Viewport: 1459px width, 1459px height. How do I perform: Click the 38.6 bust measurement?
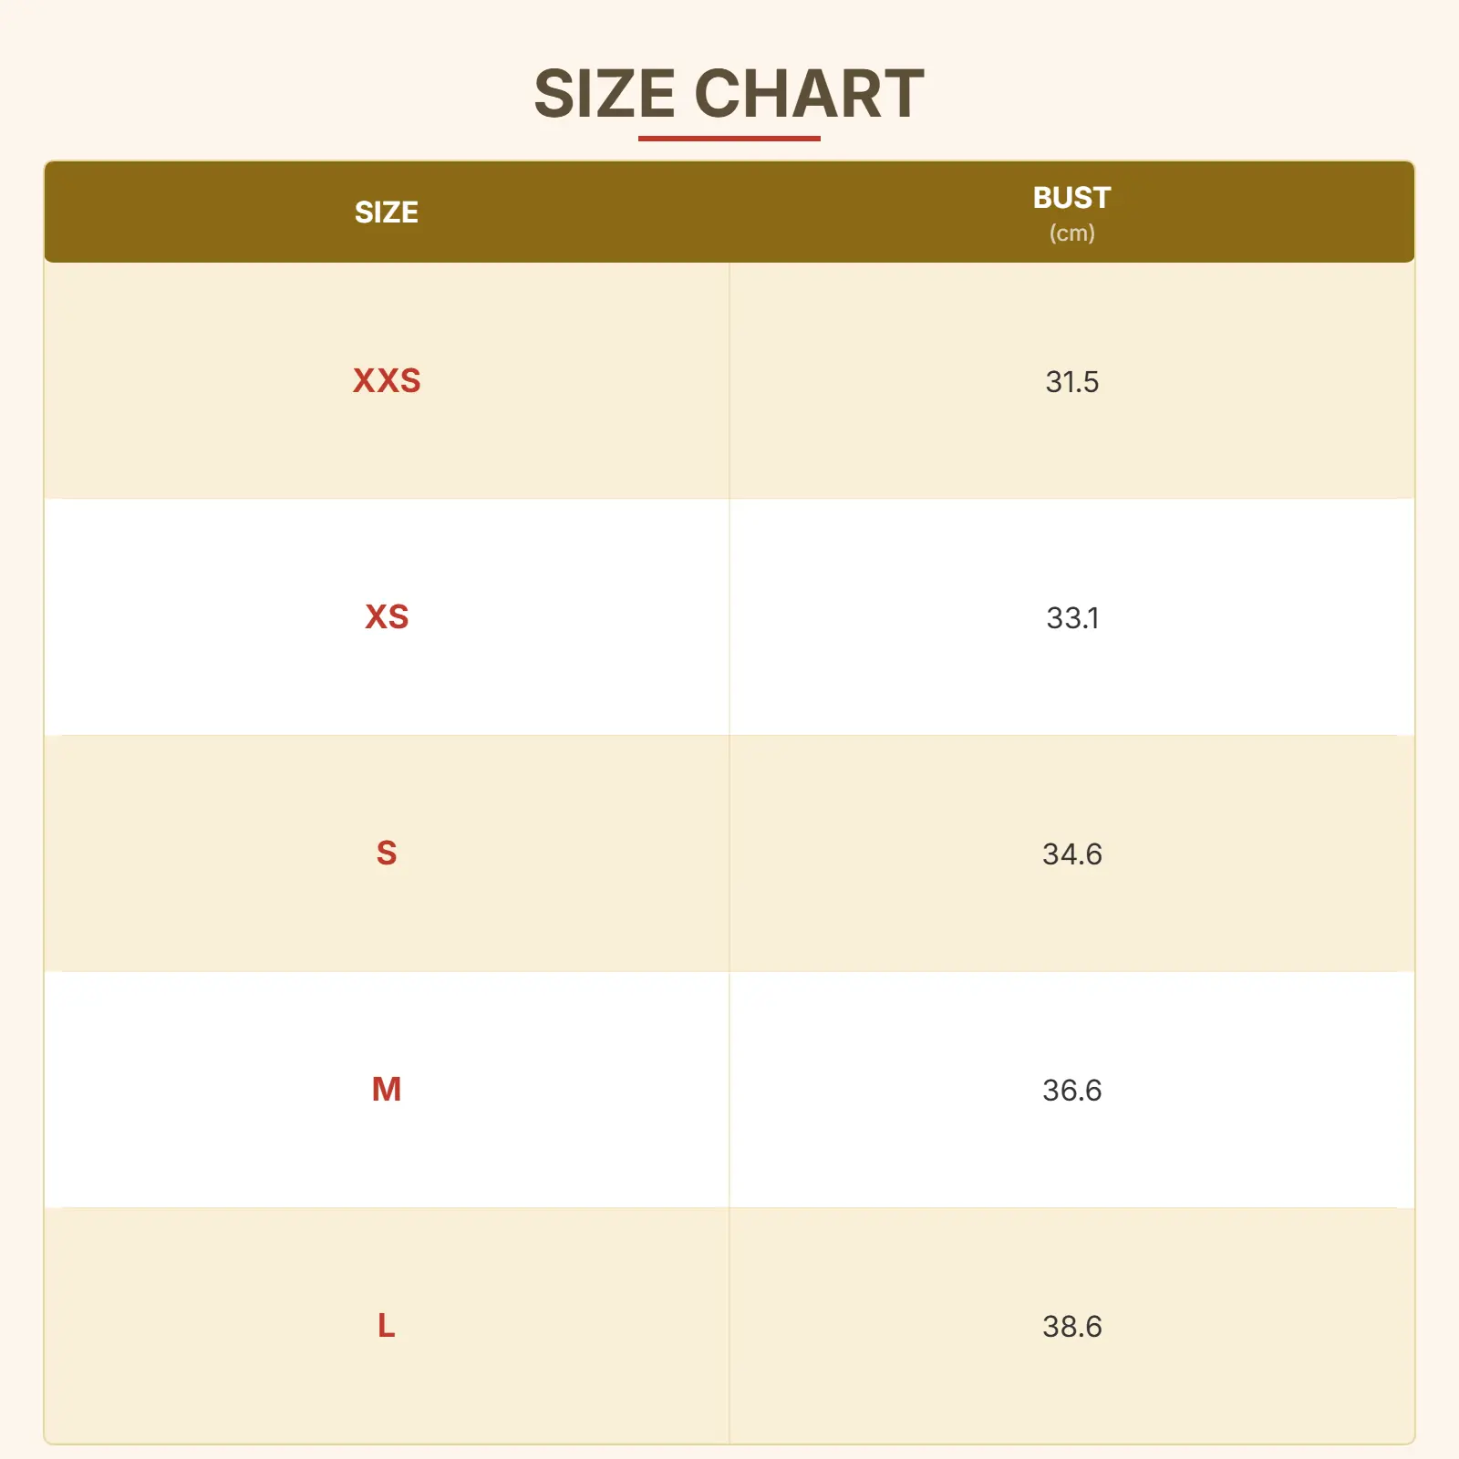[x=1071, y=1326]
